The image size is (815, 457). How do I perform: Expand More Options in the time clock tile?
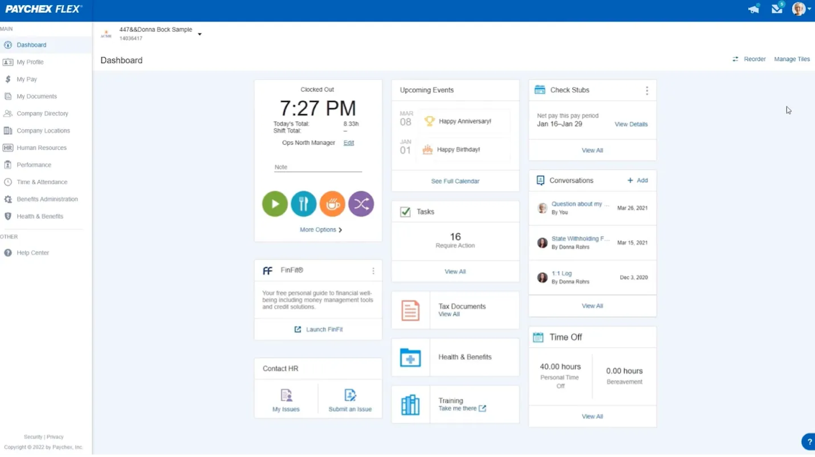click(320, 229)
